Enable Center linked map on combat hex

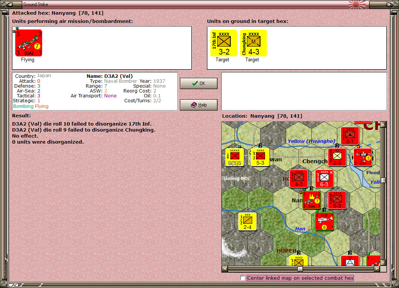(x=243, y=278)
